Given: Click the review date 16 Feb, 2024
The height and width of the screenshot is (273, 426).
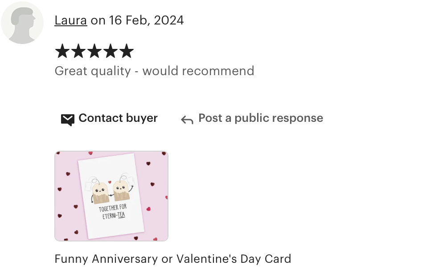Looking at the screenshot, I should pyautogui.click(x=147, y=20).
